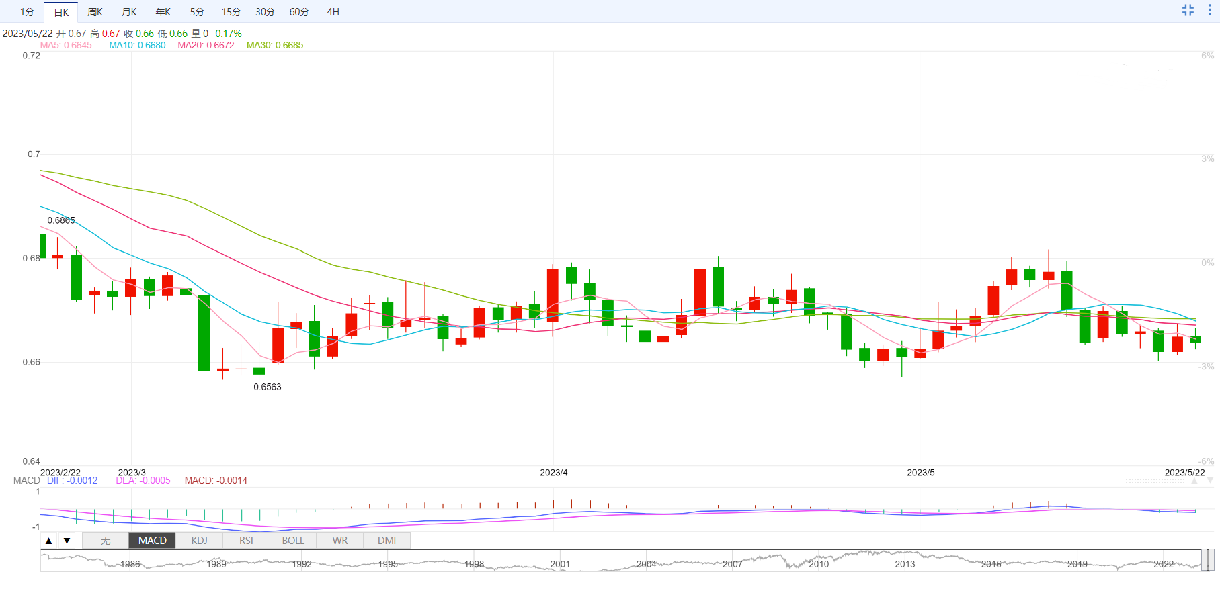Viewport: 1220px width, 593px height.
Task: Open the three-dot more options menu
Action: coord(1209,10)
